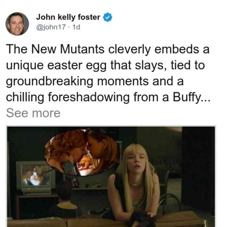The height and width of the screenshot is (227, 227).
Task: Click the dot separator before 1d
Action: point(69,27)
